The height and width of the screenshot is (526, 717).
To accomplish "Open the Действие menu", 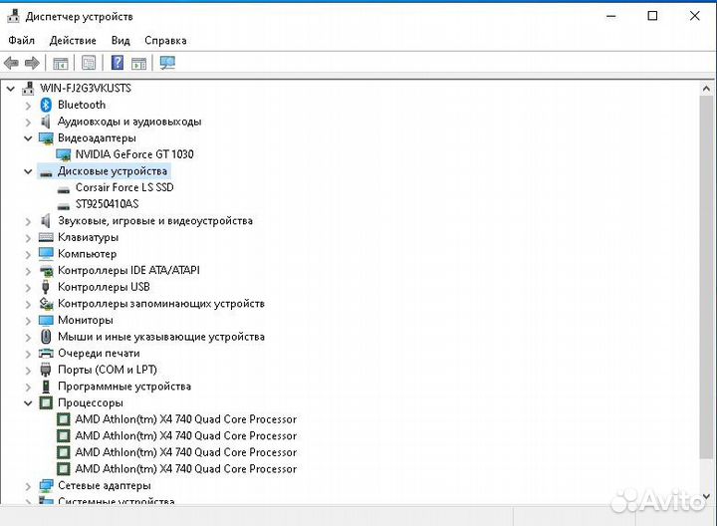I will click(x=73, y=40).
